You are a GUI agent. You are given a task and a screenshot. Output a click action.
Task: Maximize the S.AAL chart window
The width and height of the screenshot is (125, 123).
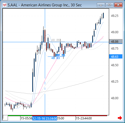109,5
